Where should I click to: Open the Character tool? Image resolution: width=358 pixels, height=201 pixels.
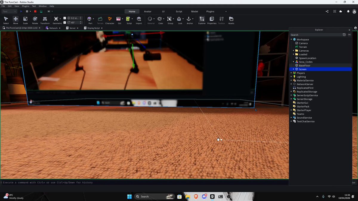(109, 20)
